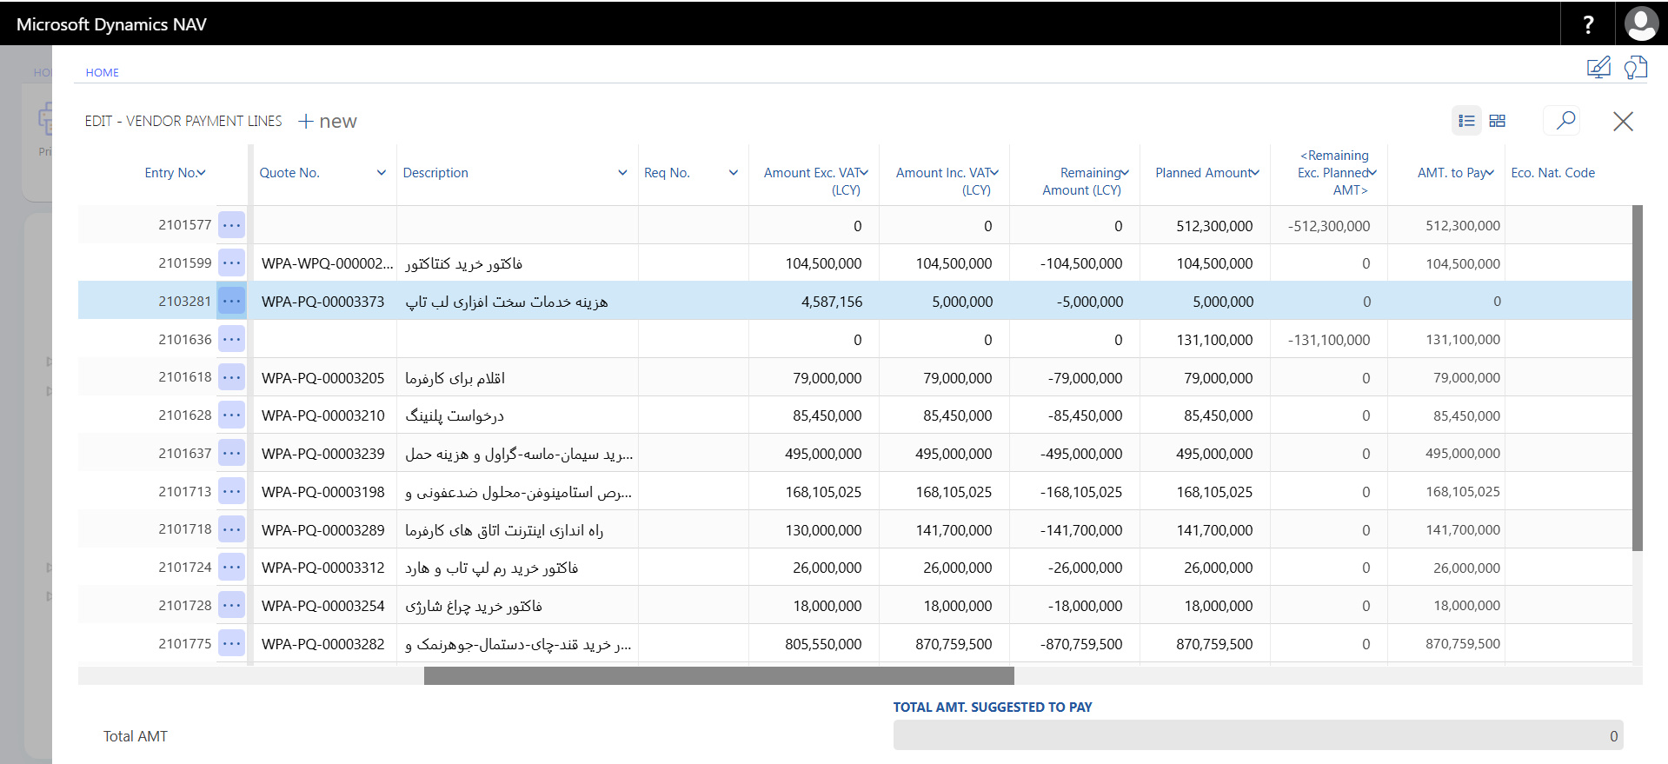
Task: Open Entry No. column dropdown
Action: point(202,173)
